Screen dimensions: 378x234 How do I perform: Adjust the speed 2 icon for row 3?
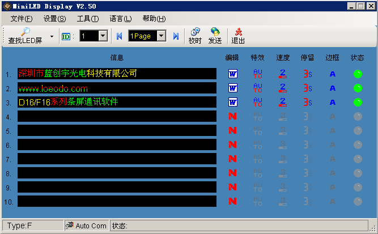[283, 102]
